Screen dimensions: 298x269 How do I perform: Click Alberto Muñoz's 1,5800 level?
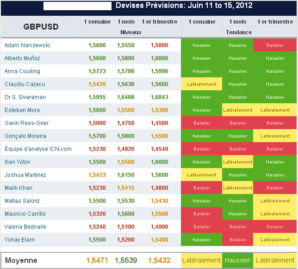pos(126,58)
